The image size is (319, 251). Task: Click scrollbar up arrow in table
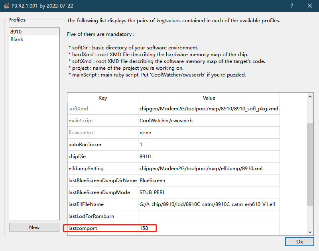click(310, 96)
